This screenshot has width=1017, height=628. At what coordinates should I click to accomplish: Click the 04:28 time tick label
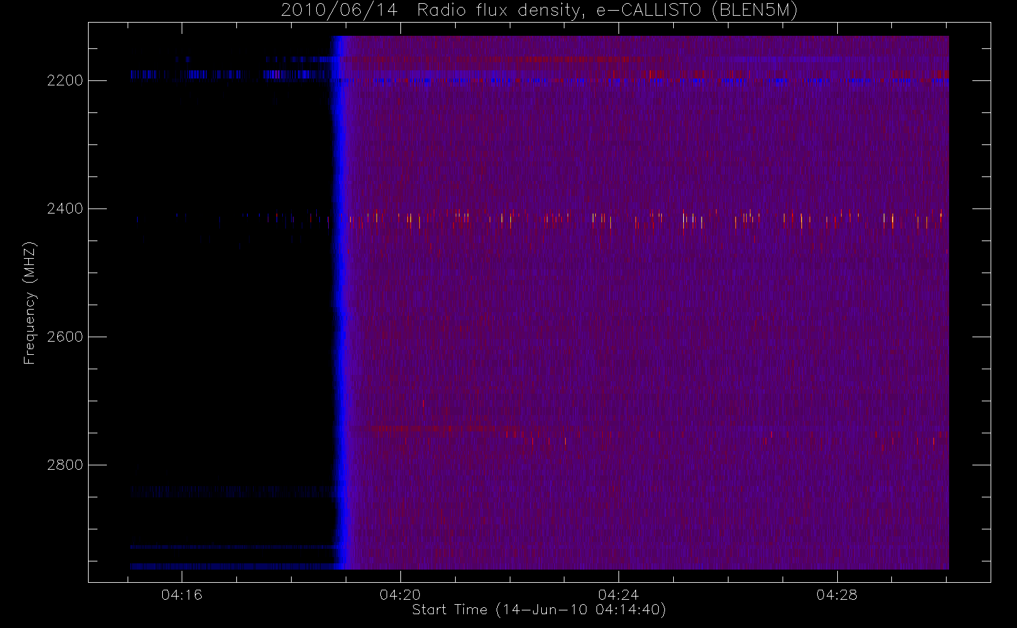[x=837, y=595]
